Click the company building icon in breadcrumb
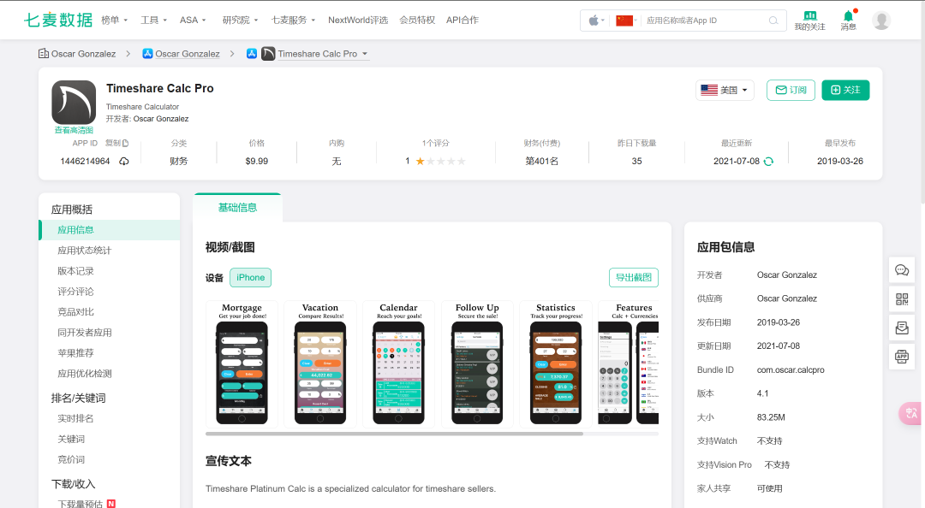The width and height of the screenshot is (925, 508). [x=43, y=54]
